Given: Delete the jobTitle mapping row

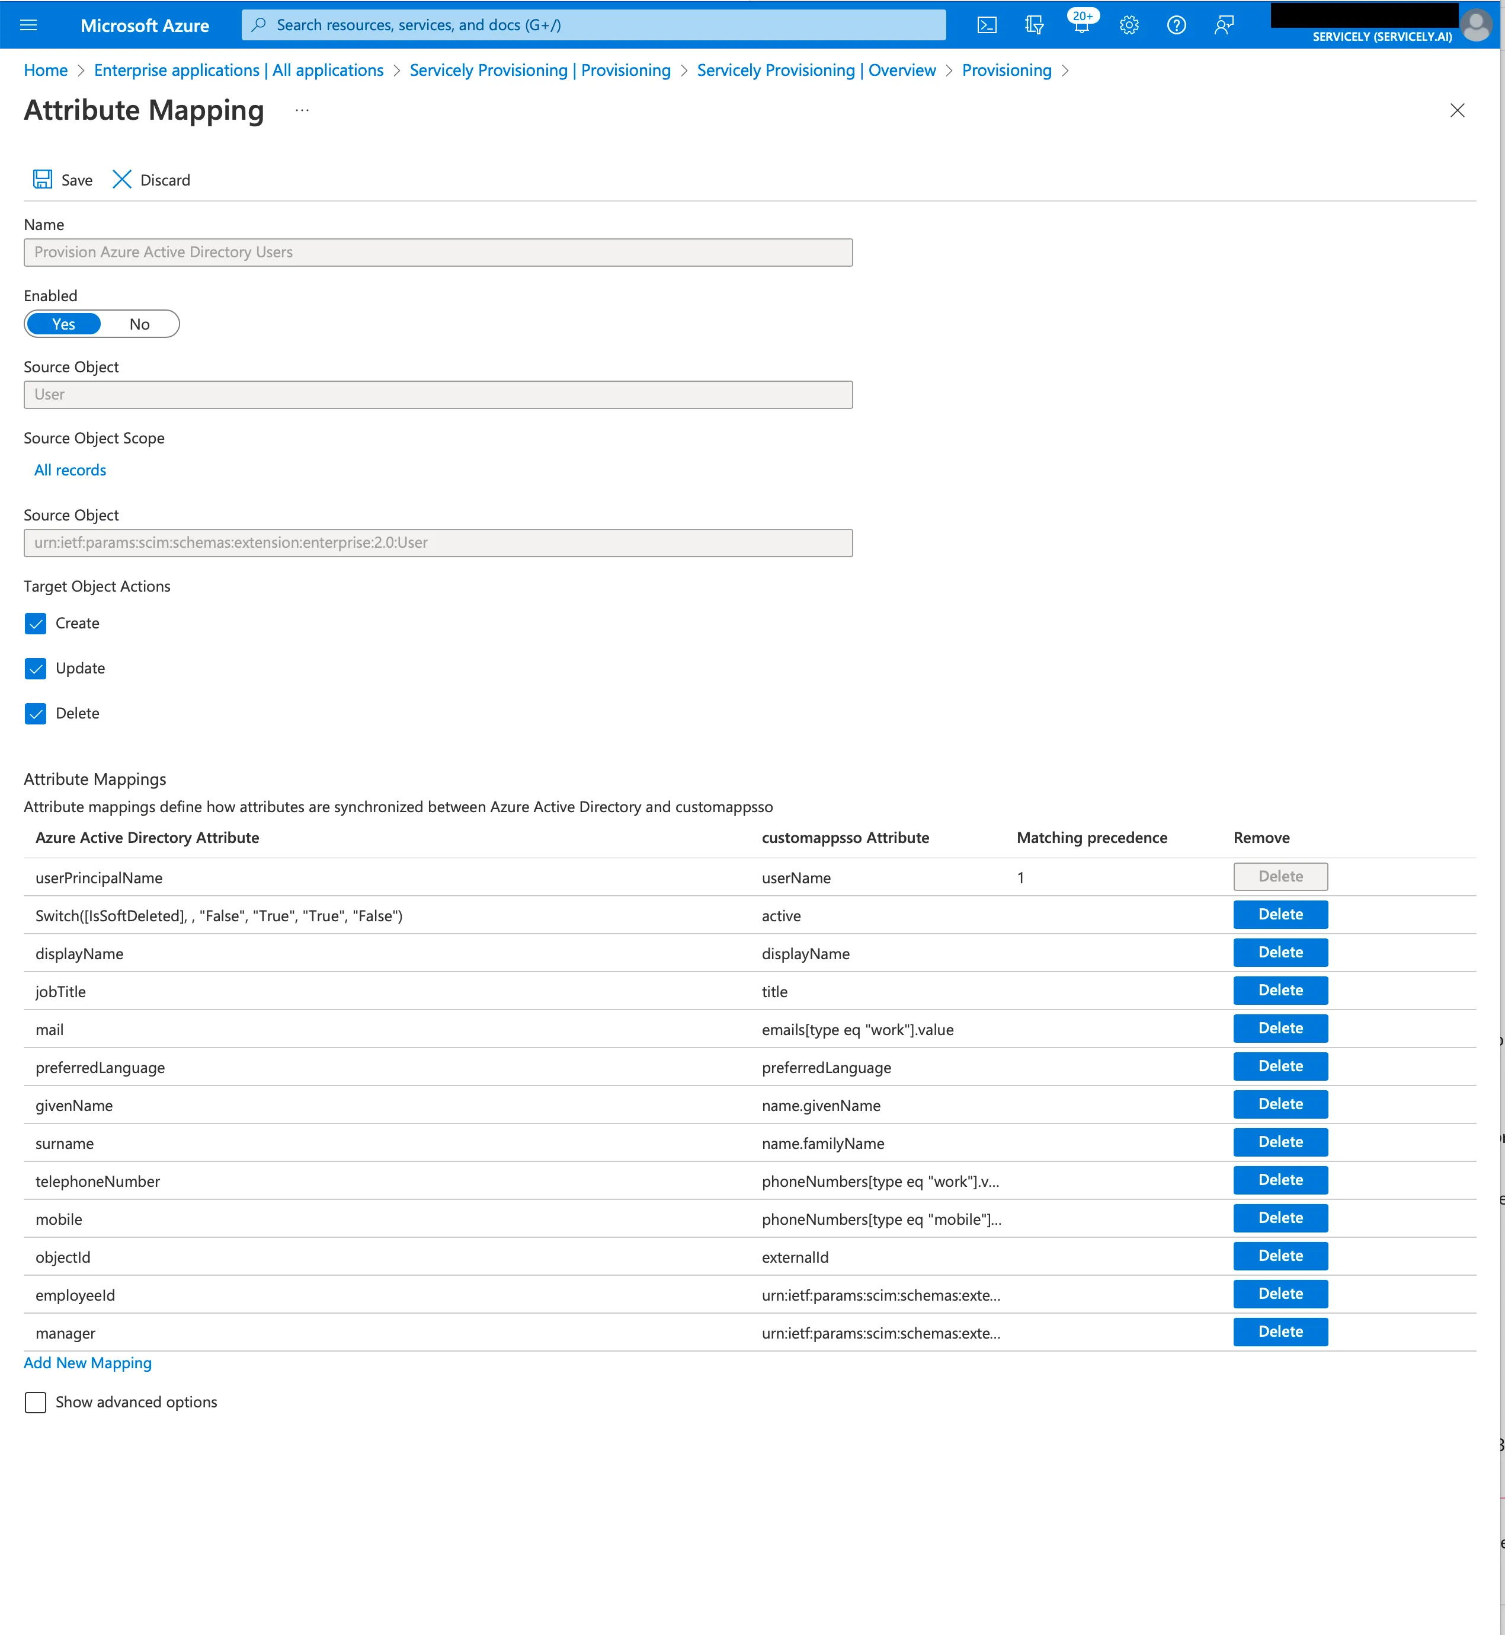Looking at the screenshot, I should pyautogui.click(x=1280, y=991).
